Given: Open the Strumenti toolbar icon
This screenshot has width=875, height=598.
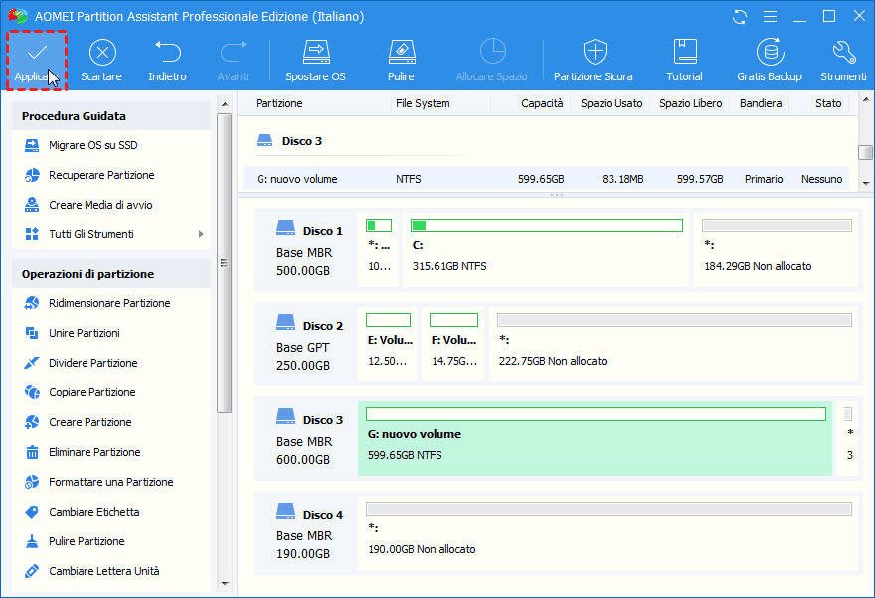Looking at the screenshot, I should (842, 56).
